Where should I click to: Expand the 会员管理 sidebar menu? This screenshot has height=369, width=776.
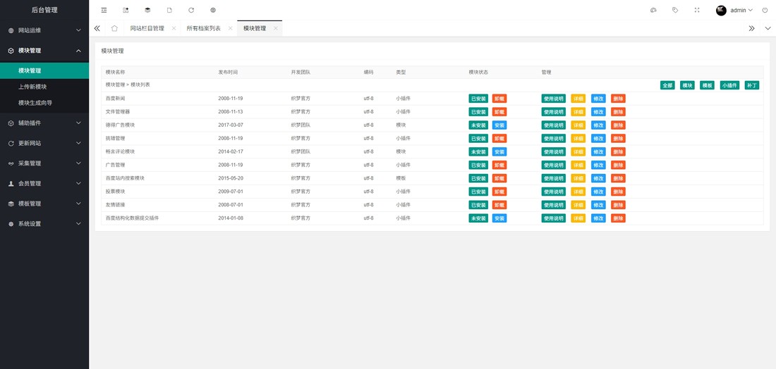(44, 184)
